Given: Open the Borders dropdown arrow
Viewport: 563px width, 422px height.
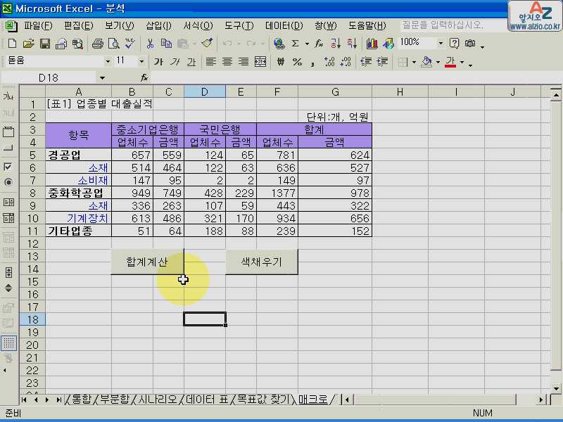Looking at the screenshot, I should click(x=414, y=62).
